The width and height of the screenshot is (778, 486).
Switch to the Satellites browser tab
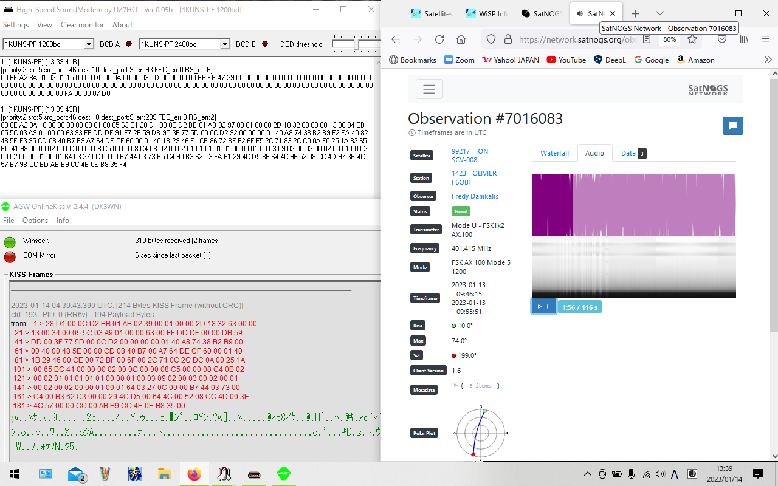pyautogui.click(x=432, y=13)
